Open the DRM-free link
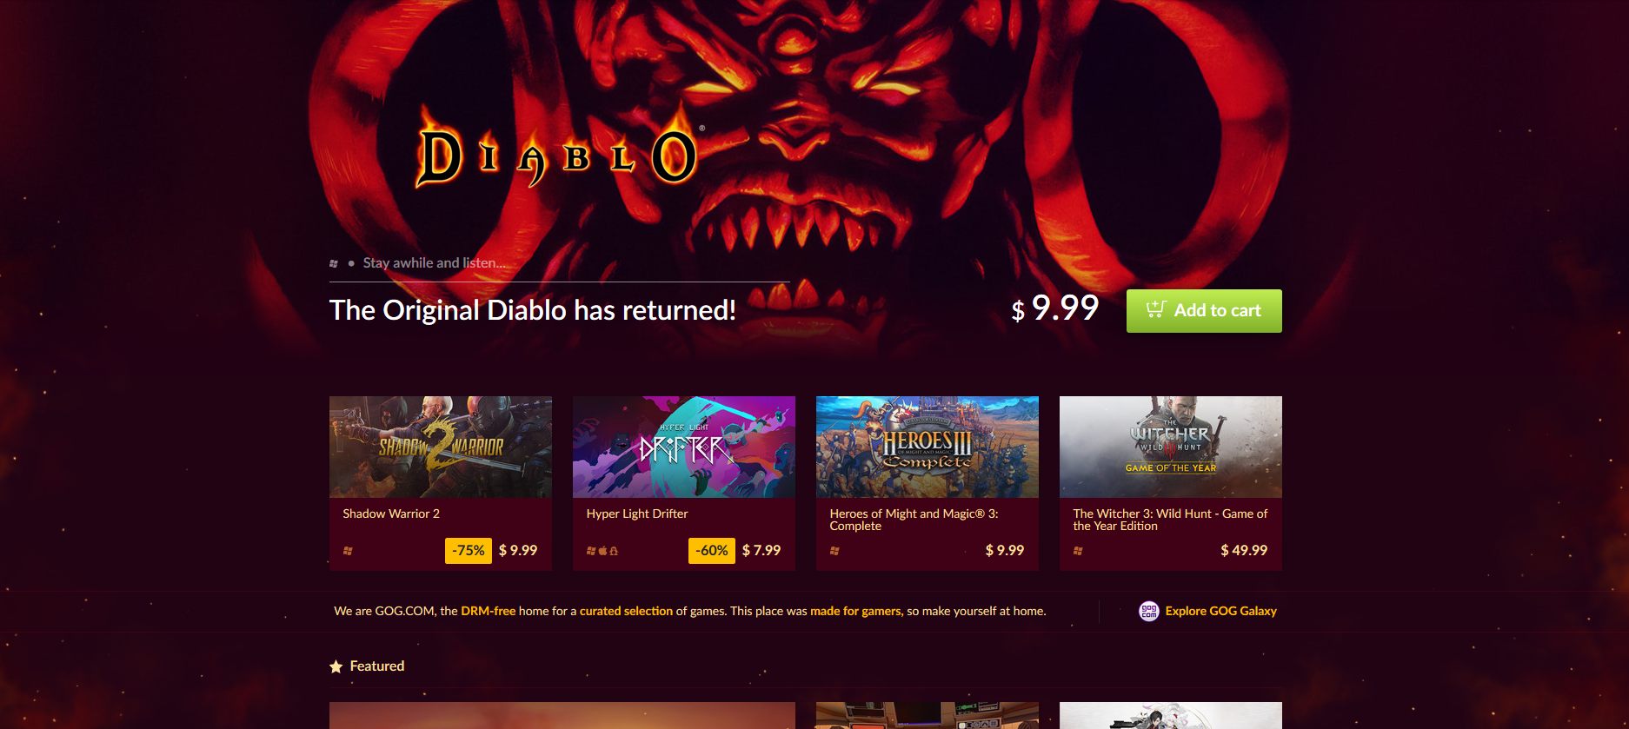Viewport: 1629px width, 729px height. [488, 611]
